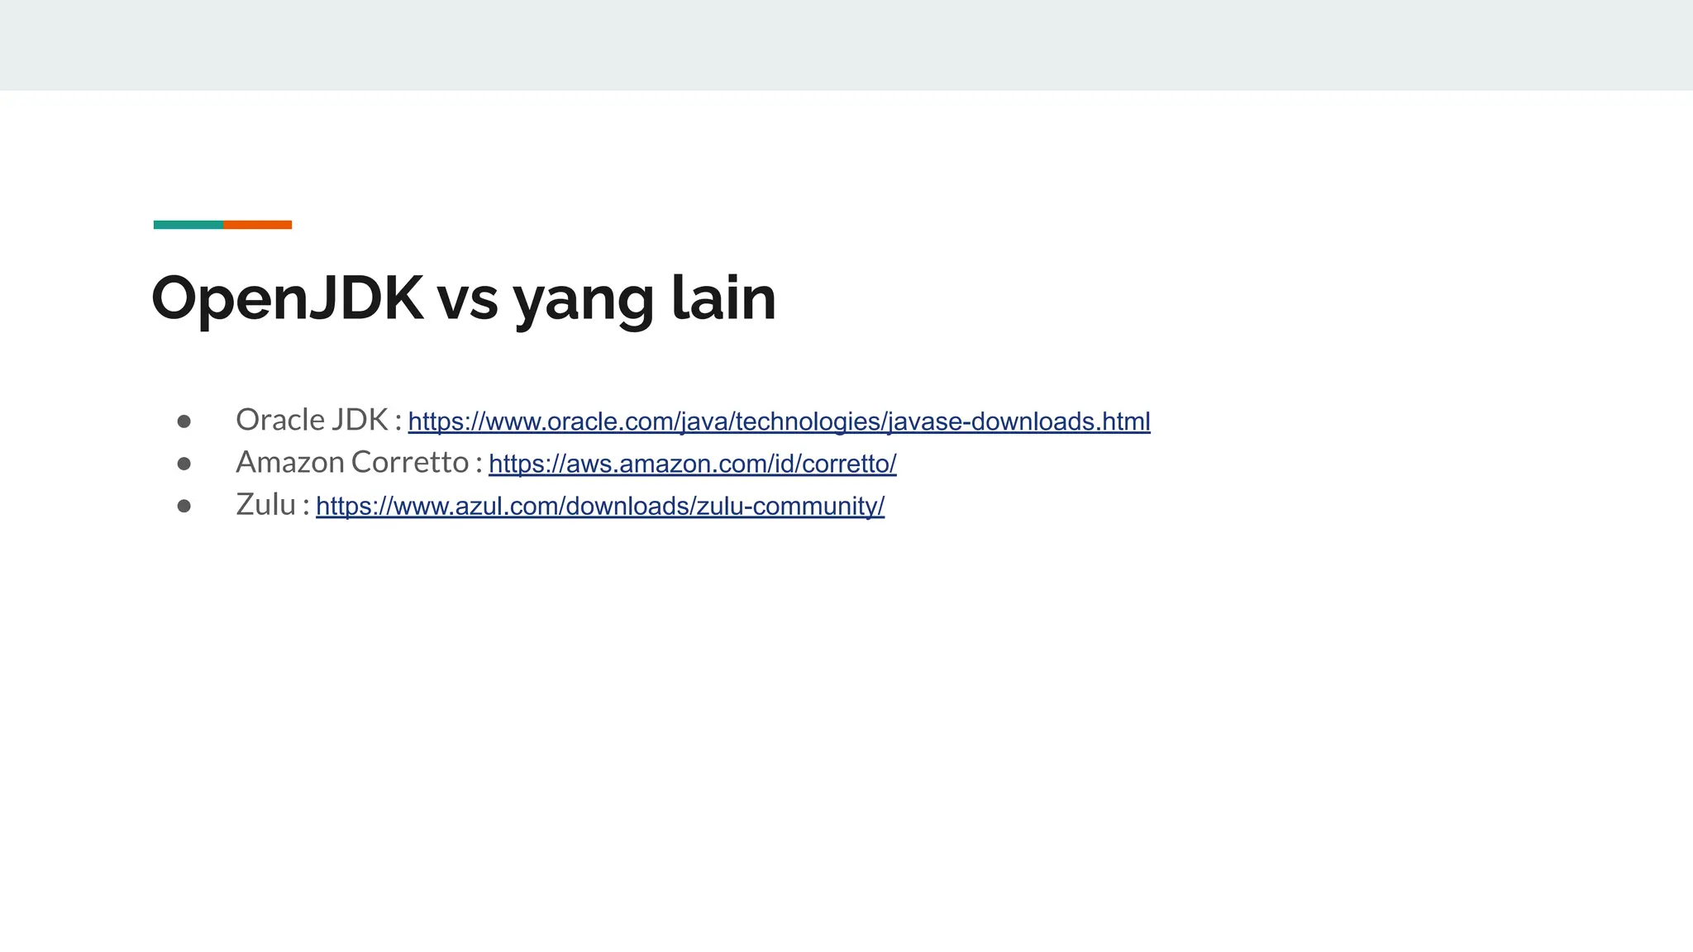
Task: Select the slide title 'OpenJDK vs yang lain'
Action: [x=464, y=298]
